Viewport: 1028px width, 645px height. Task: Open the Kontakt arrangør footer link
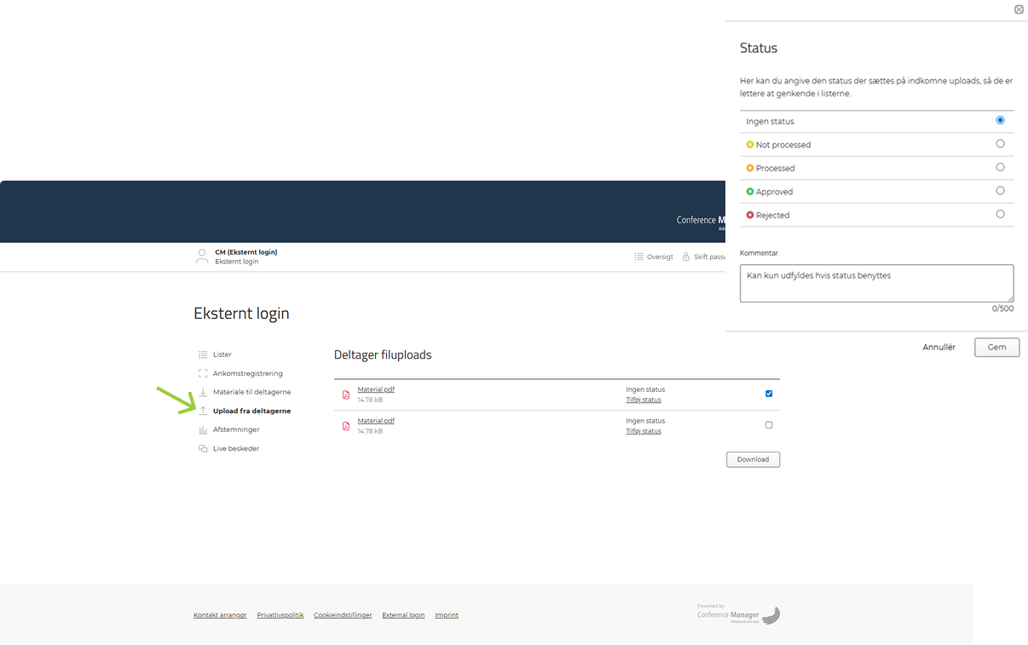220,615
